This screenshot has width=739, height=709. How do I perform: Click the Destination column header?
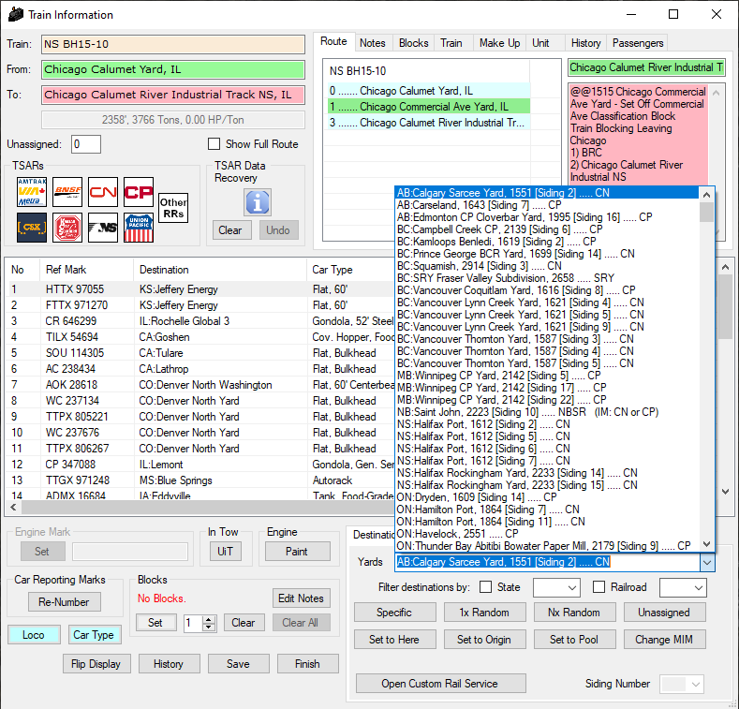220,270
